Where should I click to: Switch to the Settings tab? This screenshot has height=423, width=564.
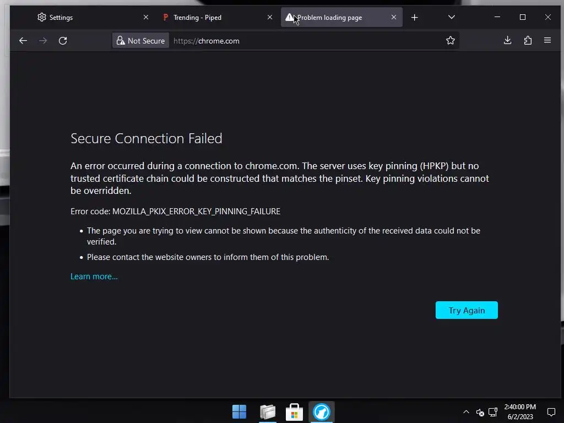[x=83, y=18]
